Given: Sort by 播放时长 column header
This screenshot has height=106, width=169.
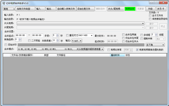Looking at the screenshot, I should click(x=117, y=55).
